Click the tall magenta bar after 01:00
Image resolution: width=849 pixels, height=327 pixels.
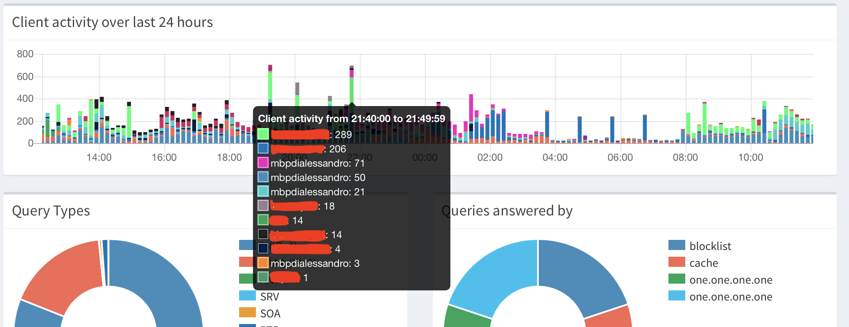click(x=471, y=109)
